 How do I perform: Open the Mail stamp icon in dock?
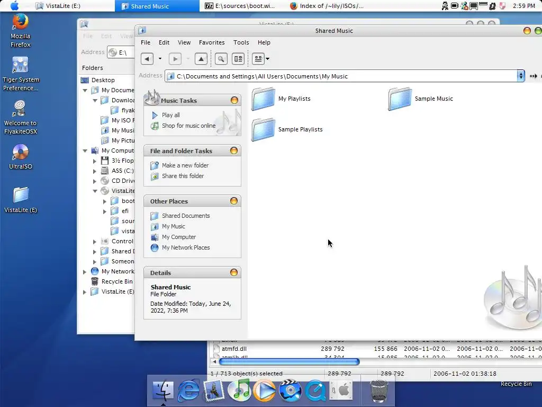pyautogui.click(x=214, y=391)
